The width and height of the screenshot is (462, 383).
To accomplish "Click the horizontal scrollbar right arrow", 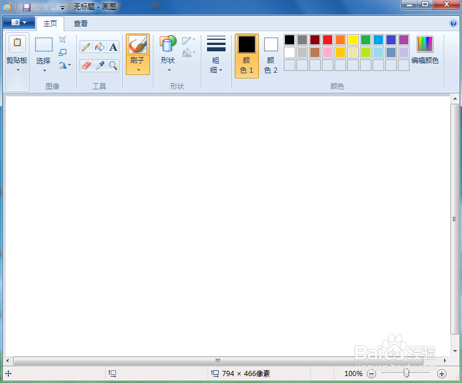I will click(445, 361).
